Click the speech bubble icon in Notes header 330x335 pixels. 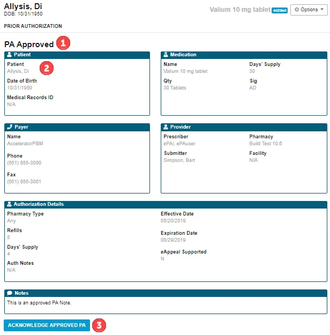click(x=10, y=293)
